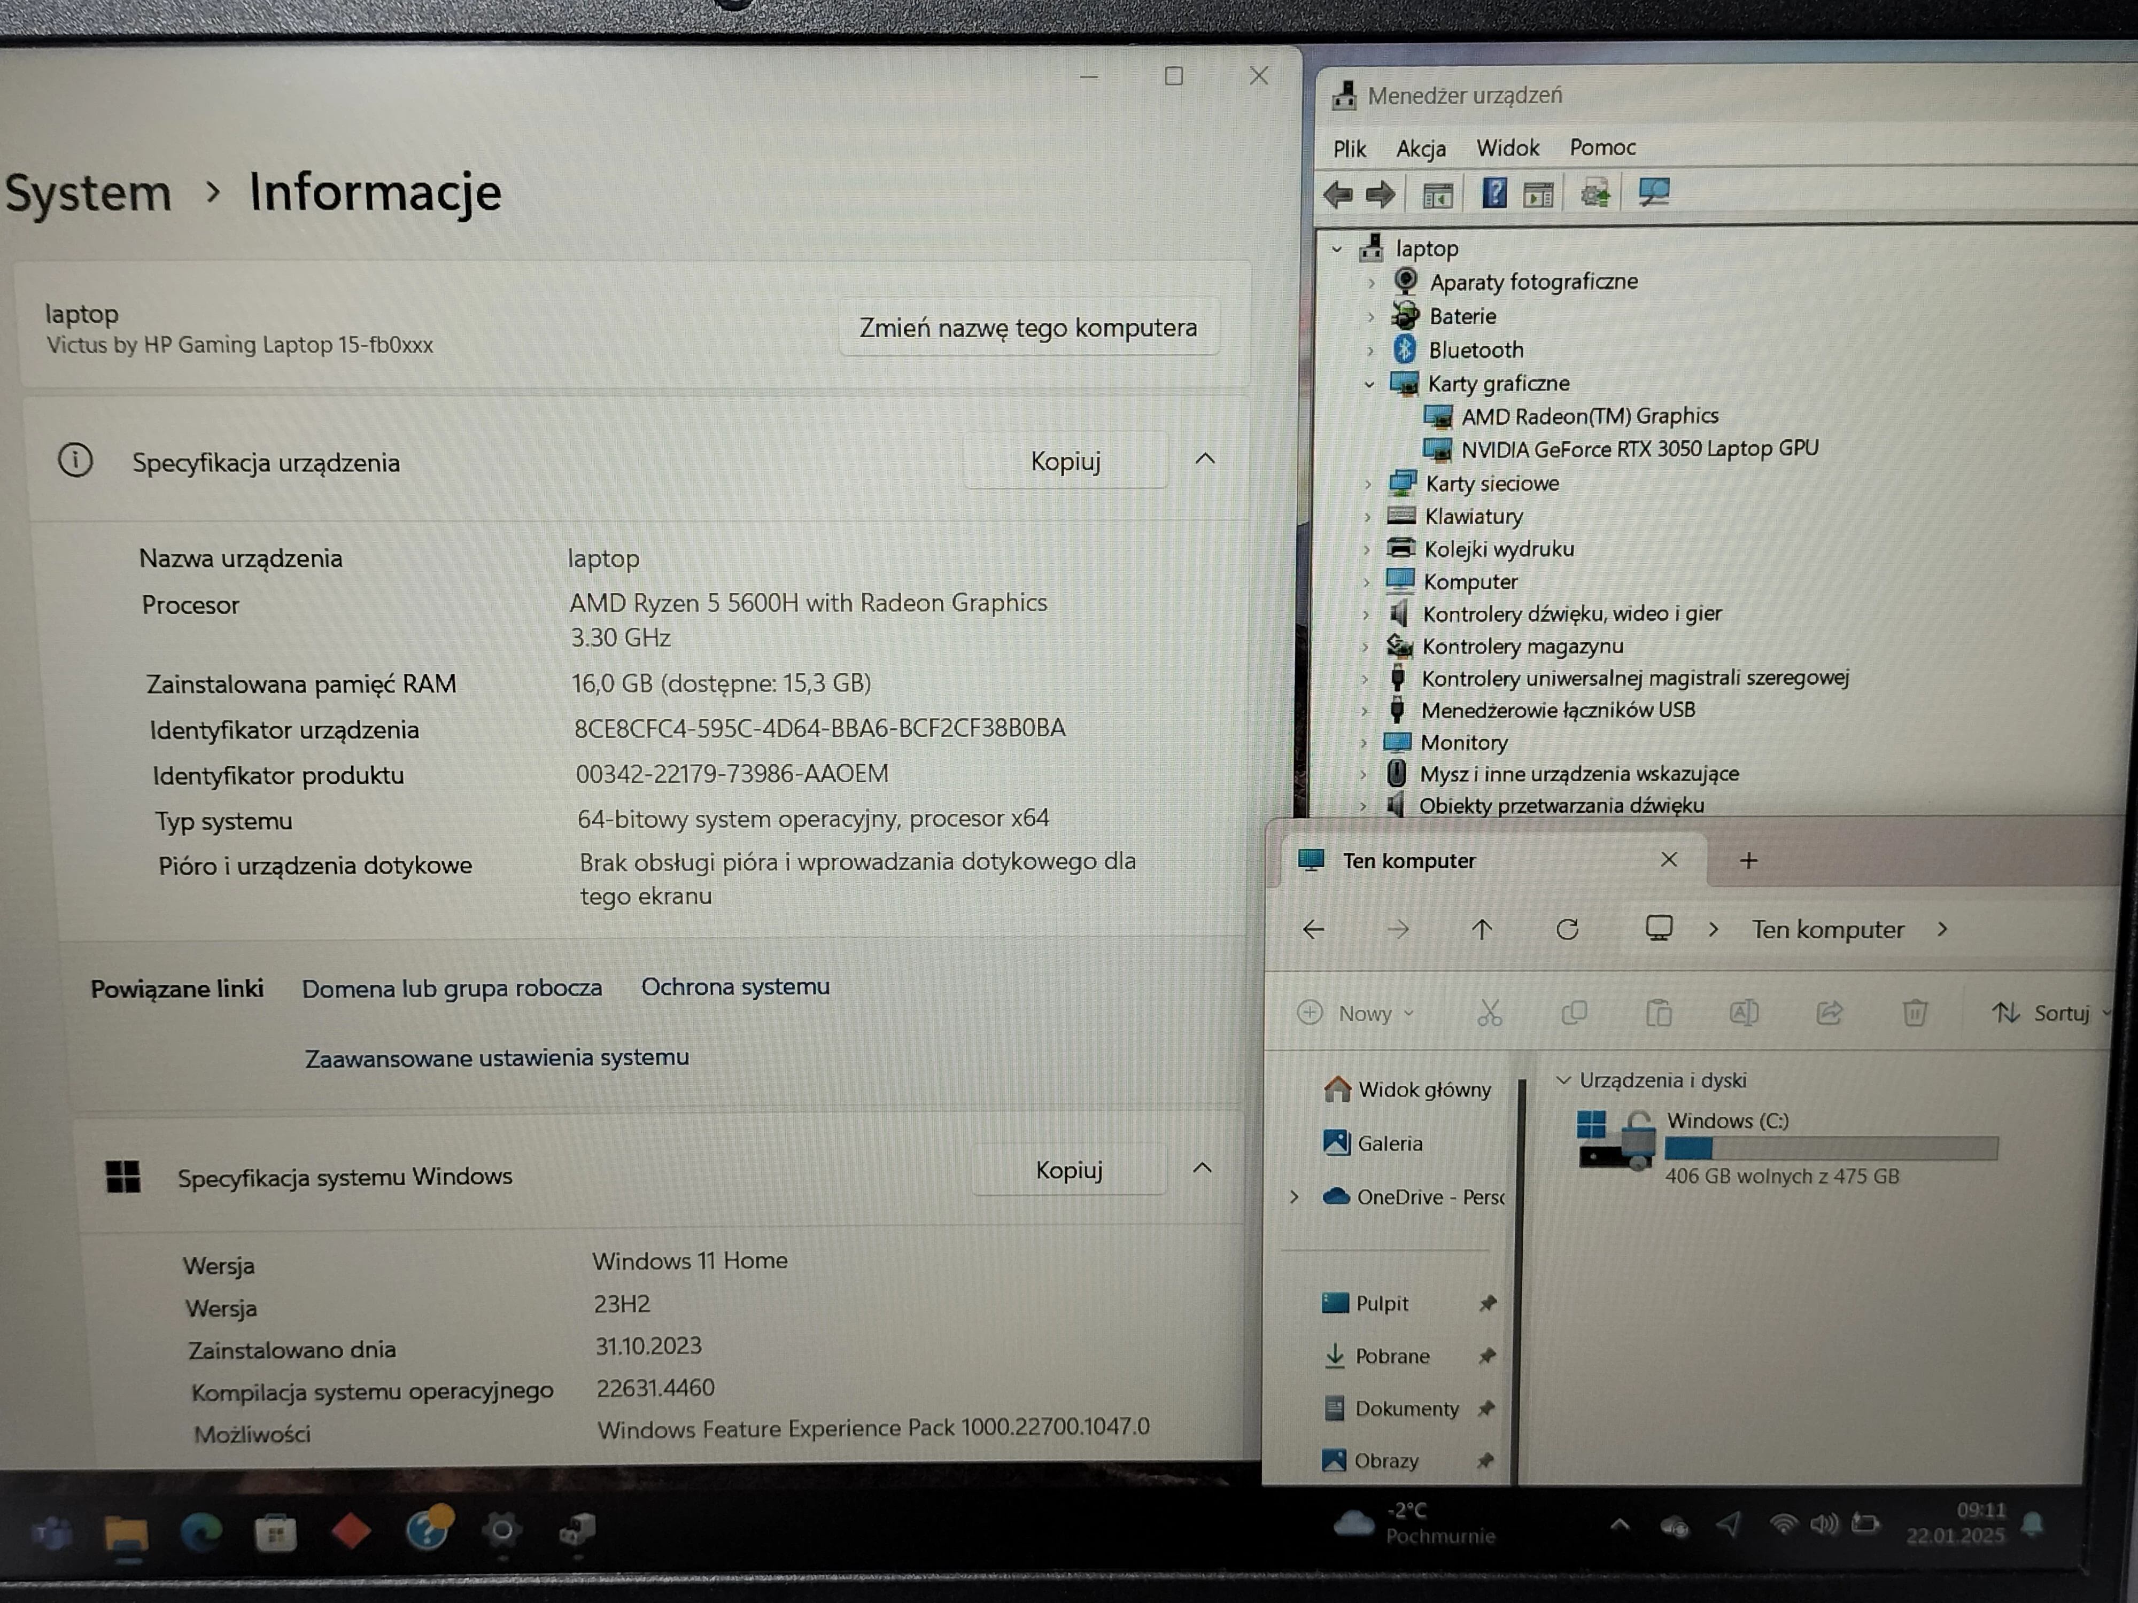Select NVIDIA GeForce RTX 3050 Laptop GPU
The height and width of the screenshot is (1603, 2138).
(1638, 449)
